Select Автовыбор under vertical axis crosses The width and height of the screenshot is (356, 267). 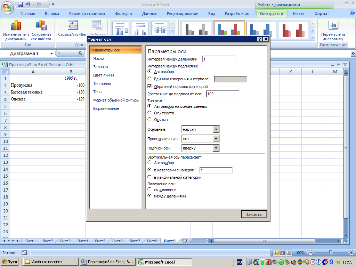149,162
